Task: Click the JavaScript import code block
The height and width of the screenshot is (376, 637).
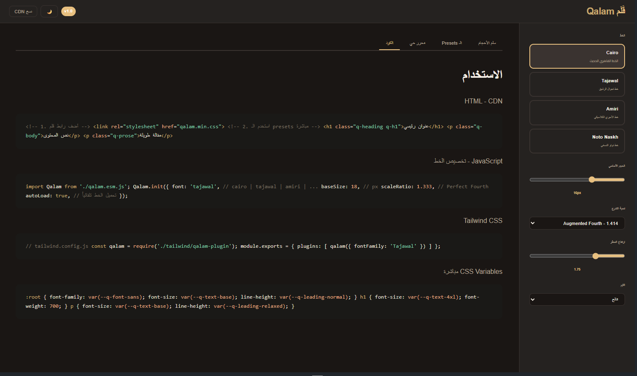Action: [259, 191]
